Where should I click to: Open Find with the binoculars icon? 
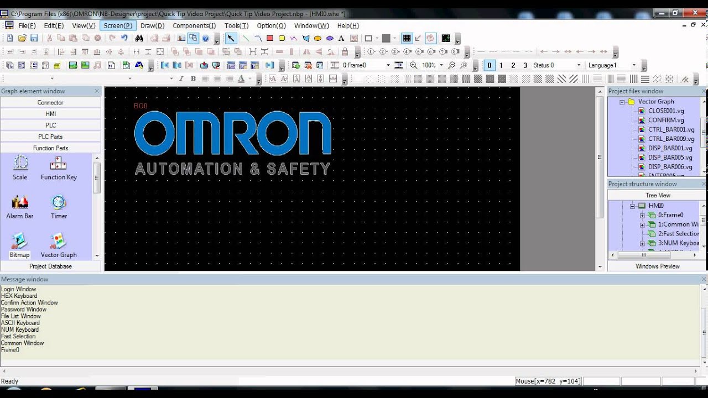139,38
